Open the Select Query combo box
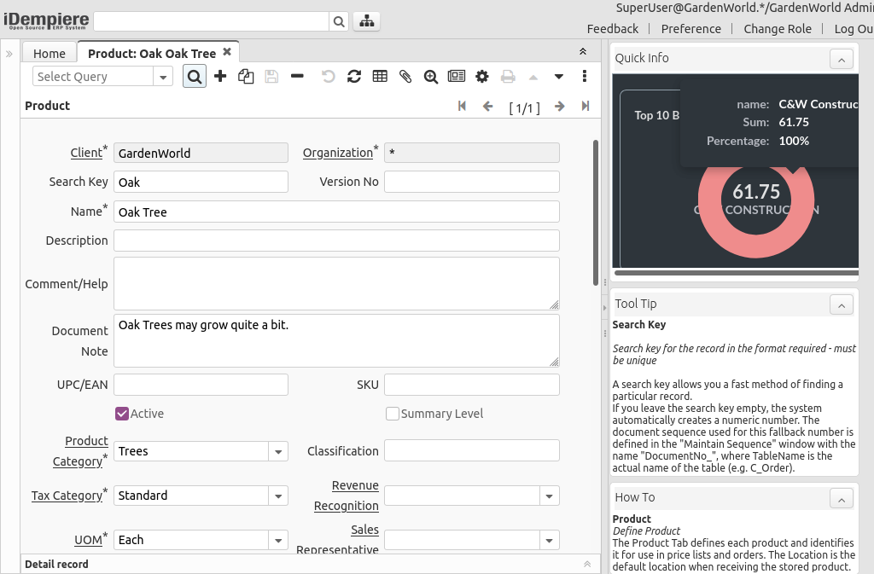The width and height of the screenshot is (874, 574). pyautogui.click(x=163, y=77)
